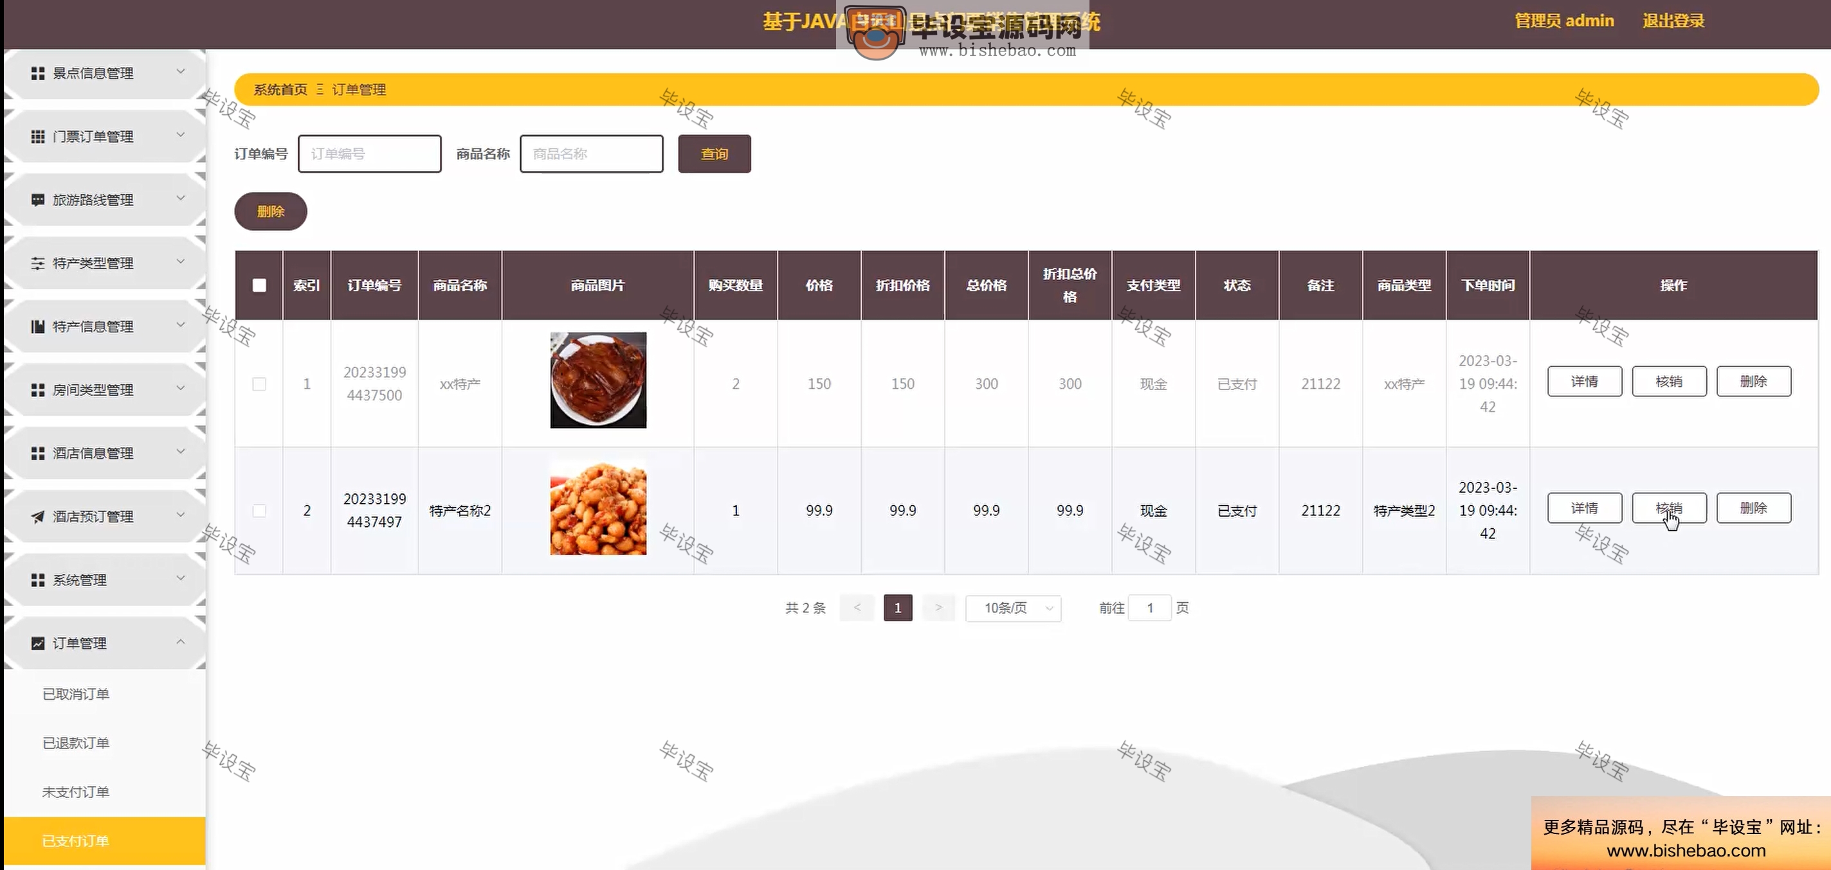
Task: Focus the 订单编号 search input
Action: pyautogui.click(x=370, y=154)
